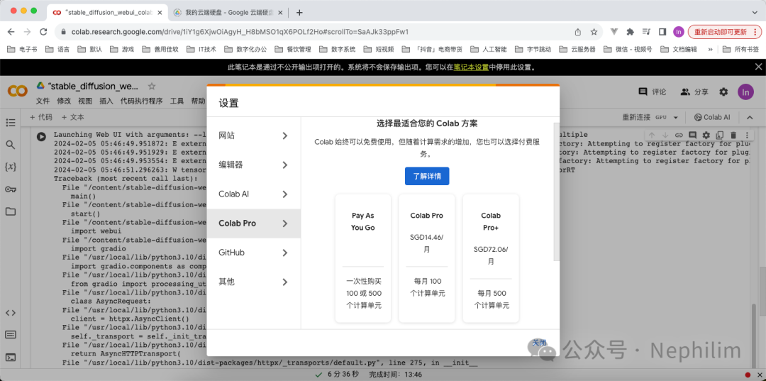766x381 pixels.
Task: Expand the 网站 settings section
Action: pyautogui.click(x=253, y=136)
